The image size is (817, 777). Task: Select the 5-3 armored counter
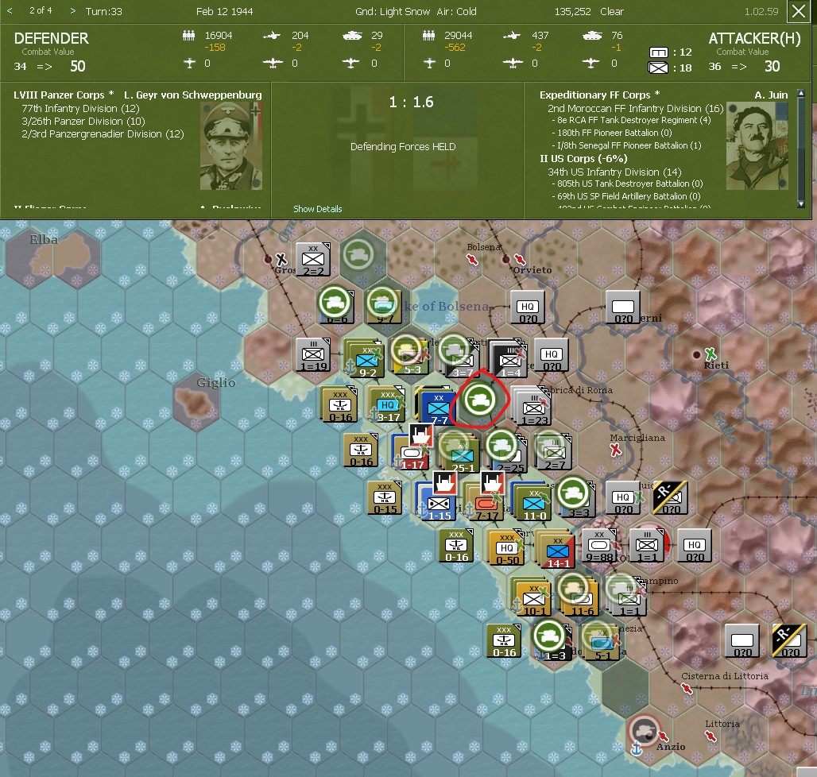click(412, 355)
